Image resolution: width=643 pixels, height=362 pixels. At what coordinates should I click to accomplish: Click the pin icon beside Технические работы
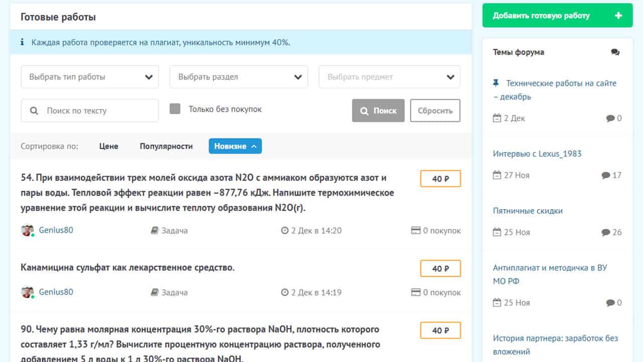496,83
